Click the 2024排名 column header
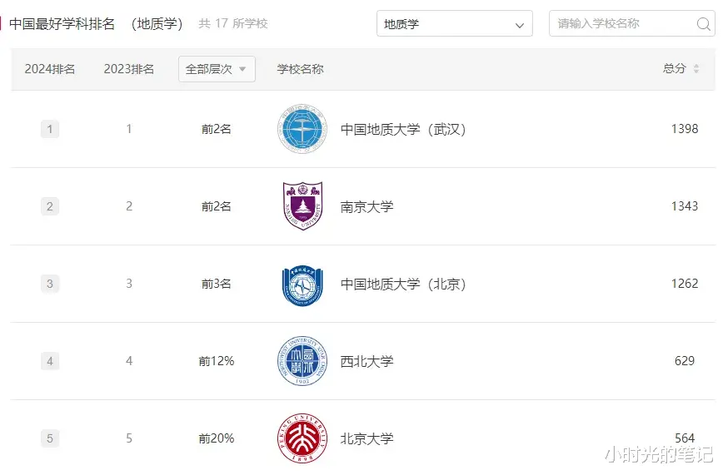Viewport: 723px width, 475px height. click(50, 69)
